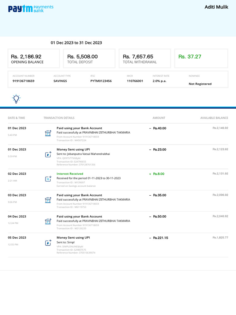This screenshot has height=315, width=236.
Task: Click the green Rs. 37.27 balance
Action: (x=190, y=57)
